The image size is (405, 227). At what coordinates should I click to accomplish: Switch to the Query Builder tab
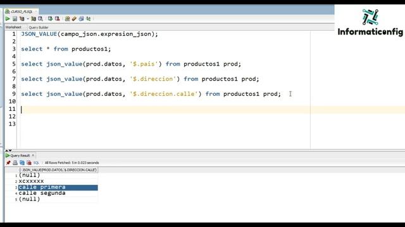[39, 27]
